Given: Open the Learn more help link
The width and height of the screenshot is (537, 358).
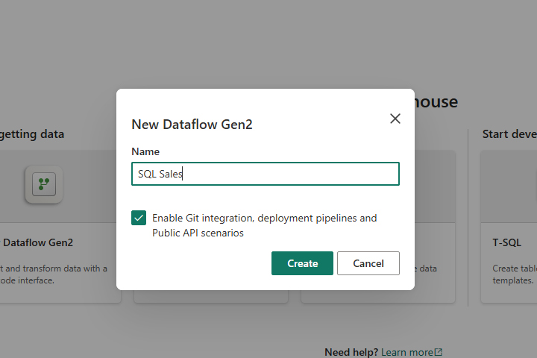Looking at the screenshot, I should 407,352.
